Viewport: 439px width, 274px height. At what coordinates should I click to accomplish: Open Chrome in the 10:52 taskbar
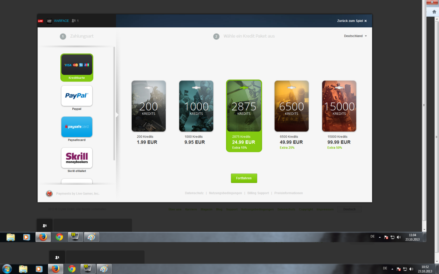point(72,269)
